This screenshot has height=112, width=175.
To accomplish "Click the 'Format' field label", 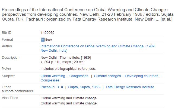I will pyautogui.click(x=7, y=39).
